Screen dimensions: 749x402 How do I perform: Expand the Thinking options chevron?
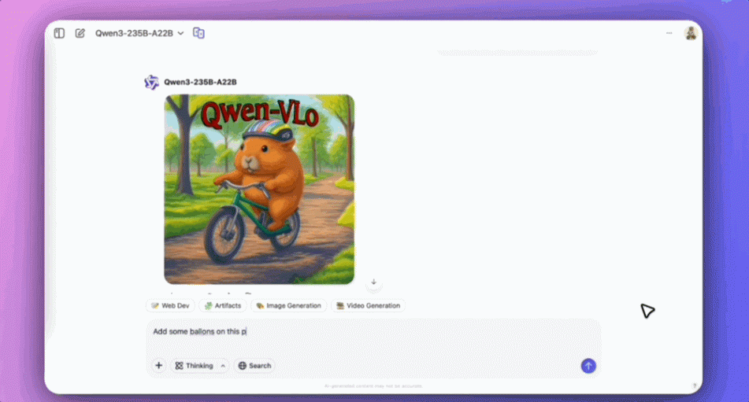[223, 366]
